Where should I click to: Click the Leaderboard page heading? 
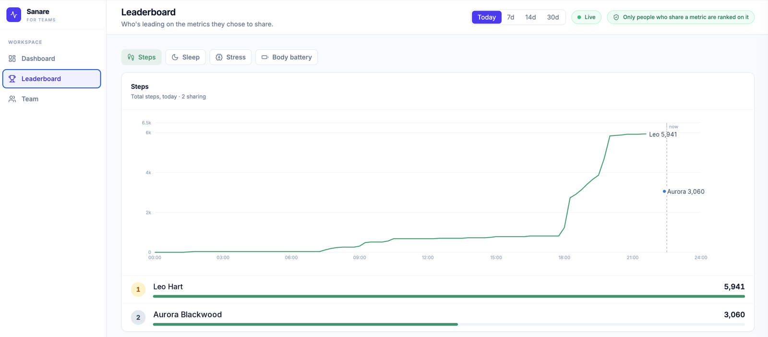pyautogui.click(x=148, y=12)
